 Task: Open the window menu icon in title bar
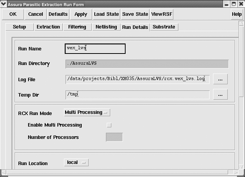[x=3, y=4]
